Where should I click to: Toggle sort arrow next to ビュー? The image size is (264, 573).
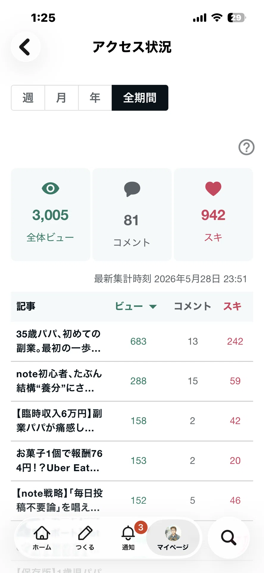(x=153, y=306)
